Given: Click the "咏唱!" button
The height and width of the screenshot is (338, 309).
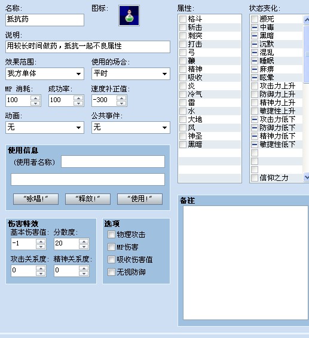Looking at the screenshot, I should click(x=36, y=199).
